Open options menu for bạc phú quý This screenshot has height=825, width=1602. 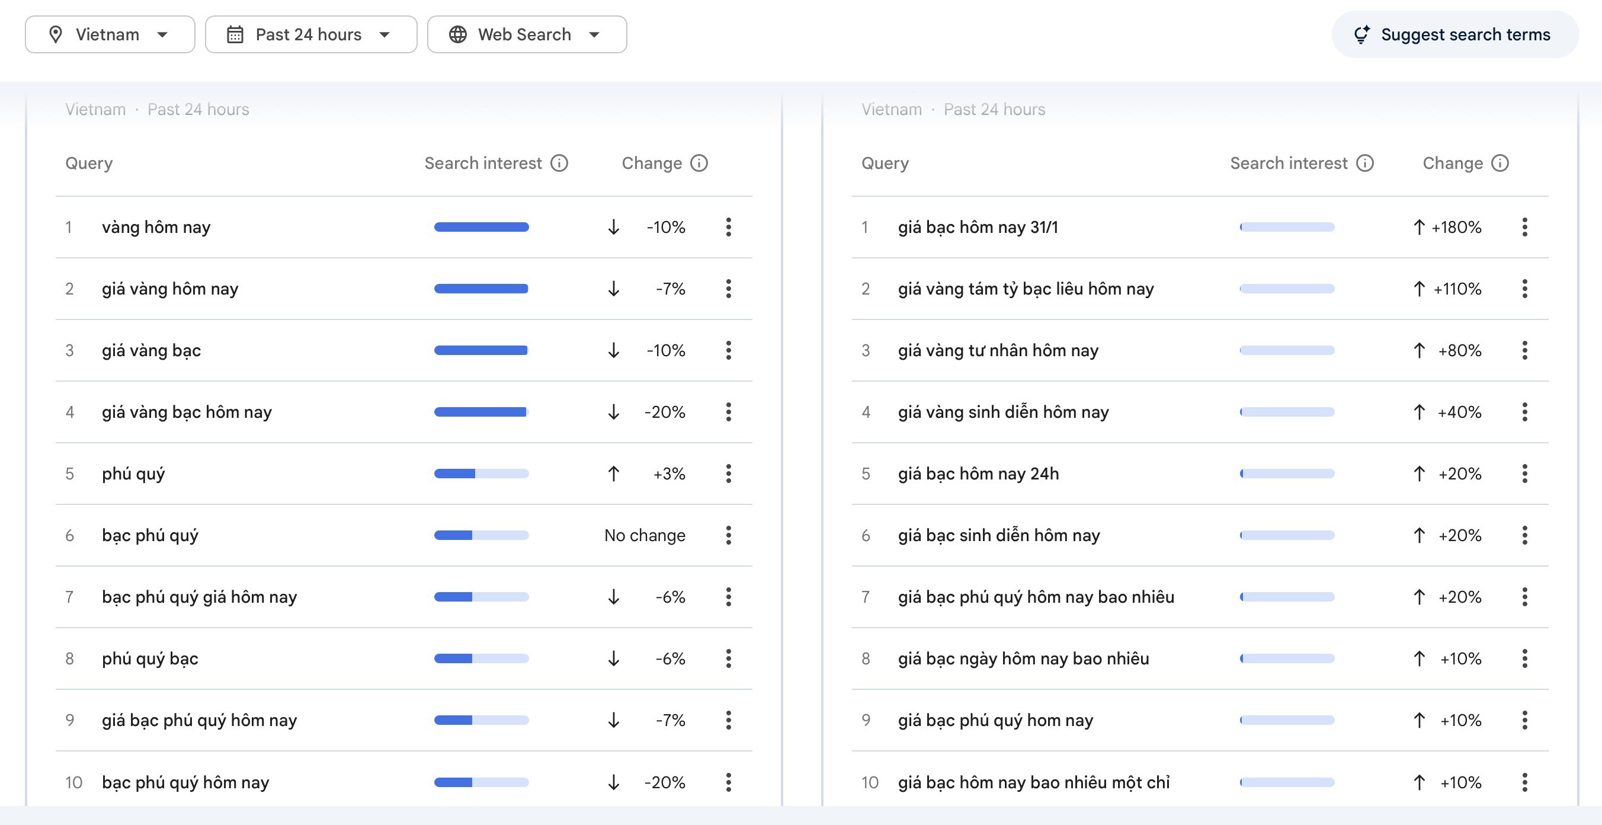pos(728,535)
